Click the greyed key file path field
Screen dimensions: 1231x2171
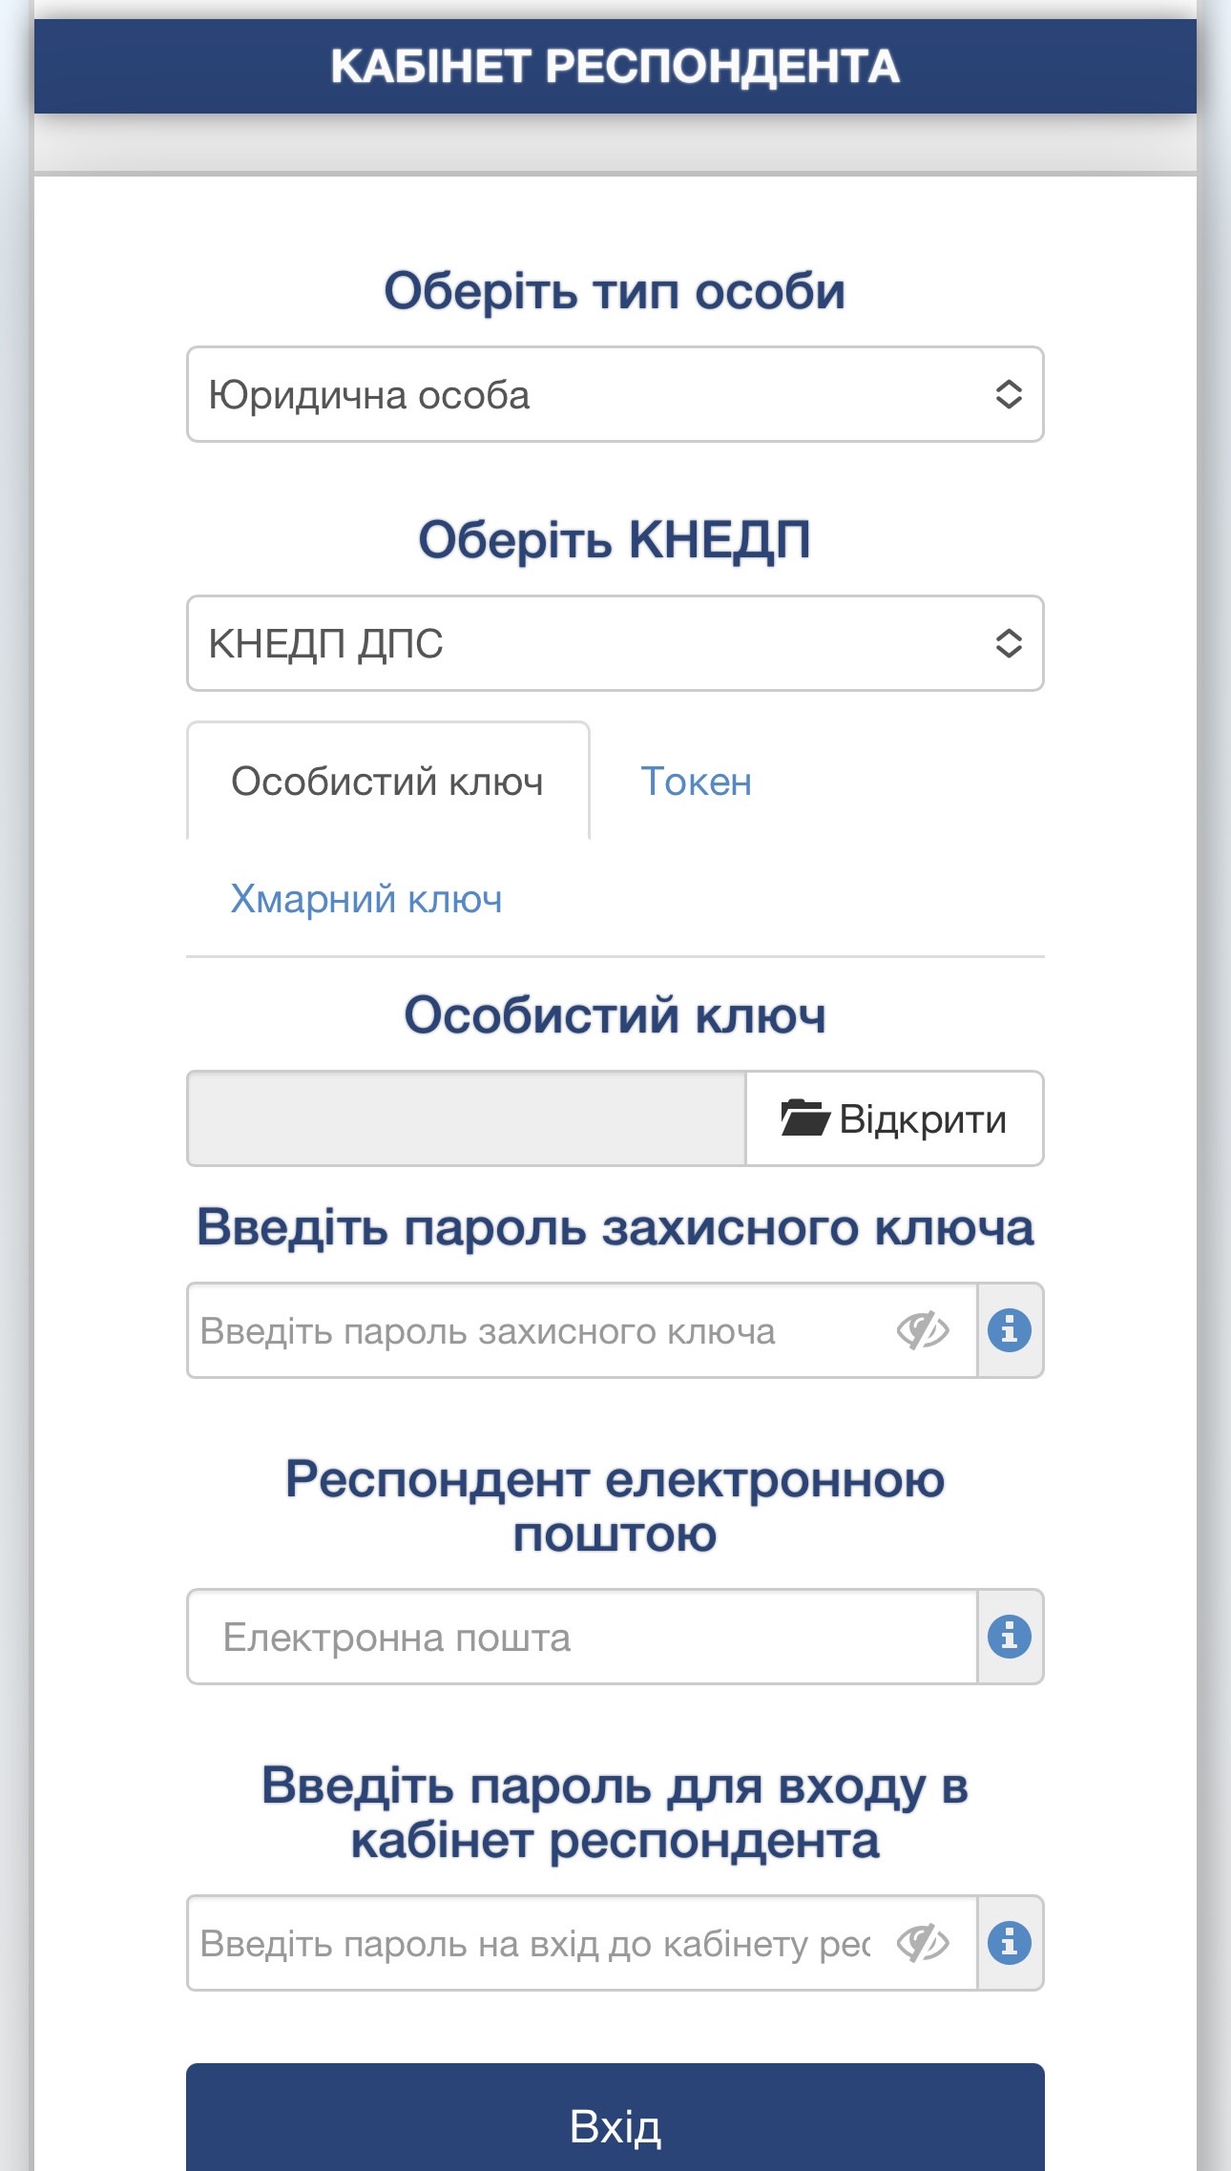tap(466, 1118)
